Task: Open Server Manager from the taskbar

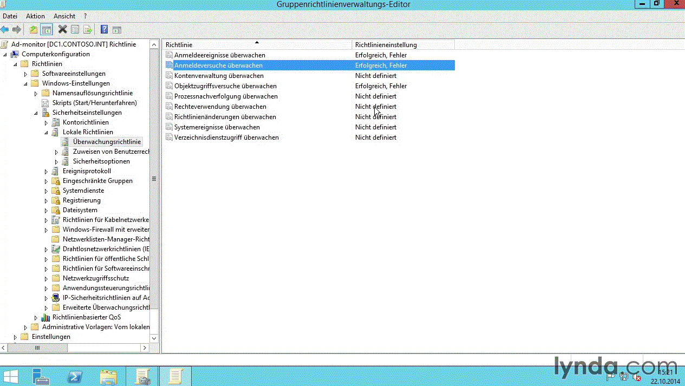Action: (x=40, y=376)
